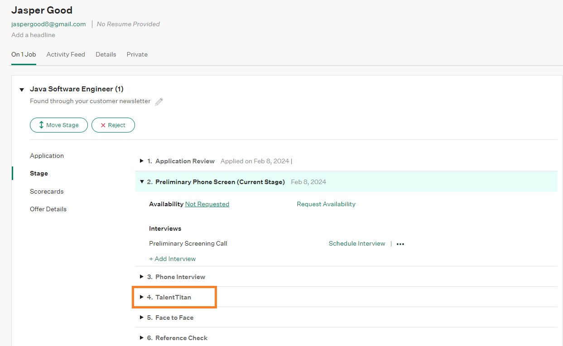Expand the Reference Check stage
Viewport: 563px width, 346px height.
pyautogui.click(x=142, y=338)
